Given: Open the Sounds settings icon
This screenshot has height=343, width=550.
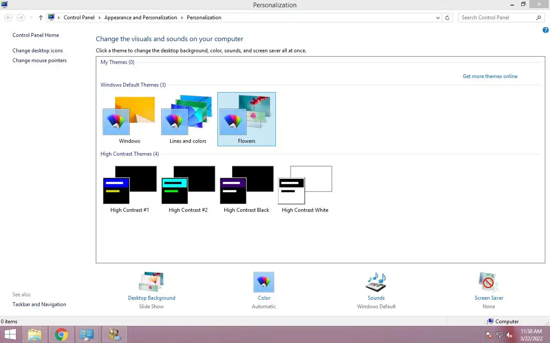Looking at the screenshot, I should click(x=376, y=282).
